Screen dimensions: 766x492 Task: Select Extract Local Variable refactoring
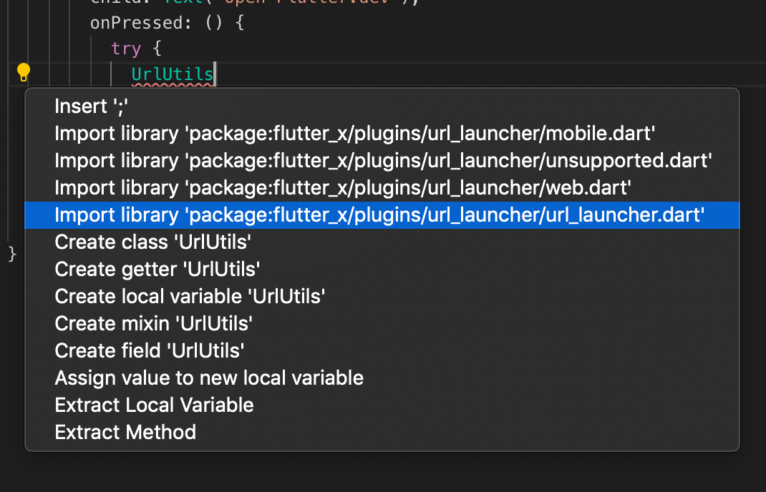pos(382,405)
